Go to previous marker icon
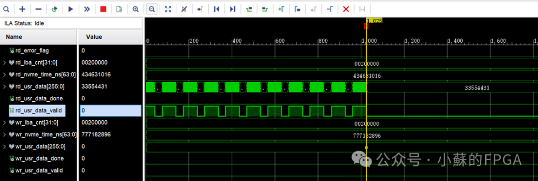Viewport: 538px width, 181px height. coord(297,9)
